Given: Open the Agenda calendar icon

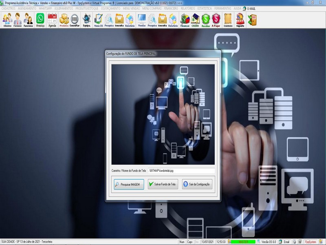Looking at the screenshot, I should (x=52, y=20).
